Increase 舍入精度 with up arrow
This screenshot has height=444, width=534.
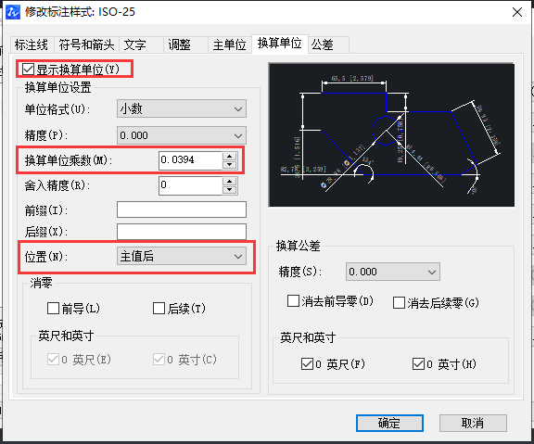(x=230, y=181)
